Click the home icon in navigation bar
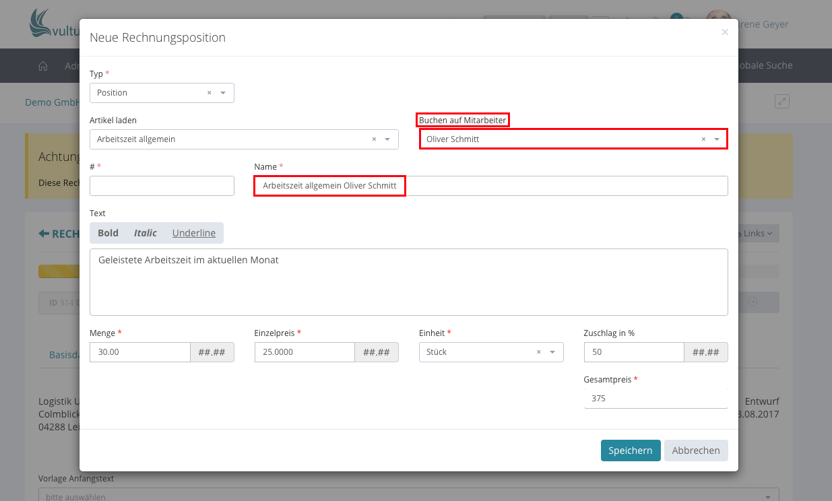 (43, 66)
